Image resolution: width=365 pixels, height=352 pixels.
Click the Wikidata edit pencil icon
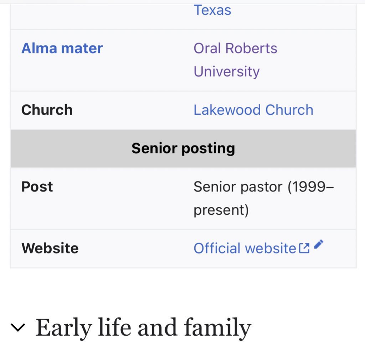[318, 245]
